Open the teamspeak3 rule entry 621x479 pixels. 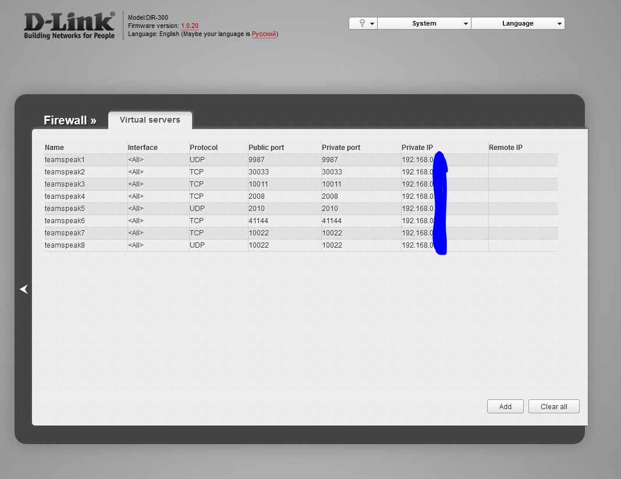pyautogui.click(x=65, y=184)
